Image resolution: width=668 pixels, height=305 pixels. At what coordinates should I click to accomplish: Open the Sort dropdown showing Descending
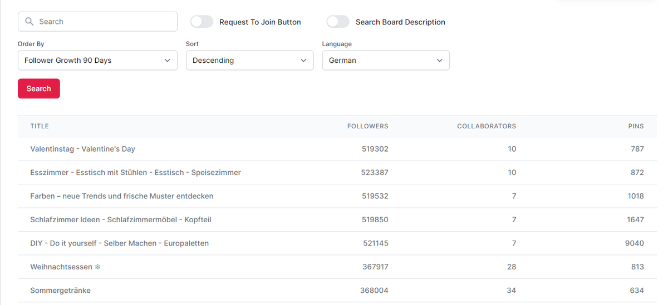click(x=249, y=61)
